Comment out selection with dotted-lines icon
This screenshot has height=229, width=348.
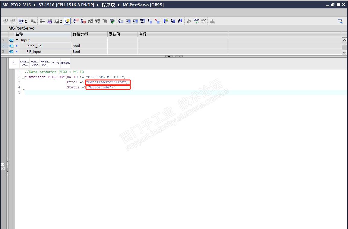(x=143, y=21)
